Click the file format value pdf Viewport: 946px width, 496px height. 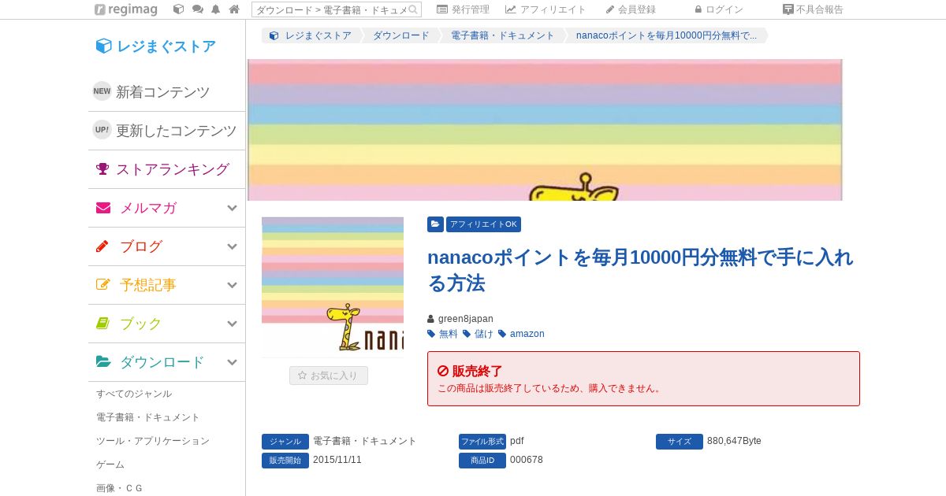point(517,441)
